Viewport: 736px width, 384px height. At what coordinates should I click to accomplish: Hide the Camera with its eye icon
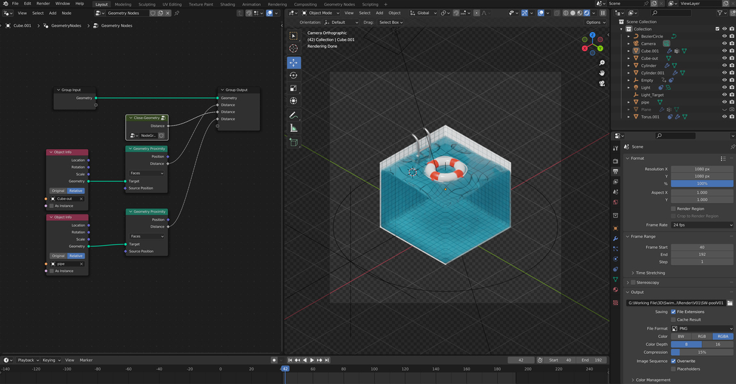[724, 44]
